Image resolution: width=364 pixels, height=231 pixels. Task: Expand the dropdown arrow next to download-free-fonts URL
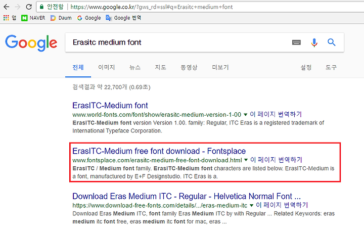(x=251, y=205)
